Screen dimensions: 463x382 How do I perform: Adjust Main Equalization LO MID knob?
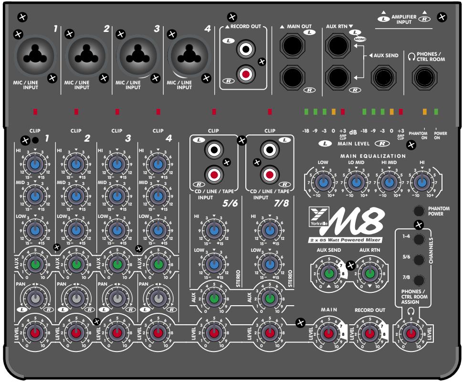tap(357, 182)
